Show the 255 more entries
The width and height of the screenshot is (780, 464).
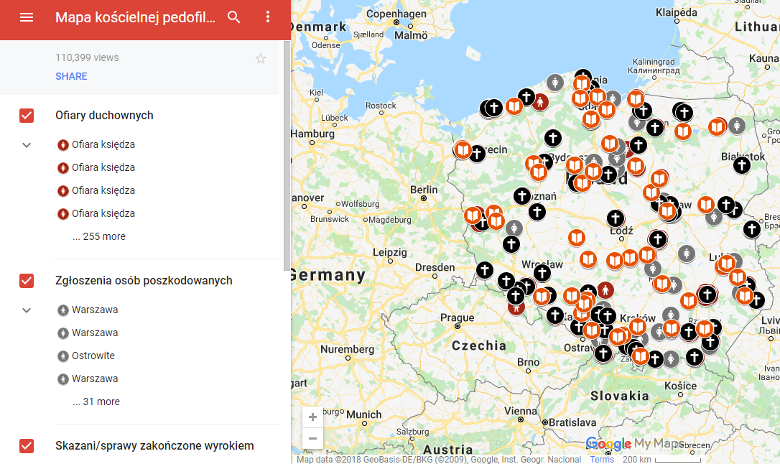pos(99,236)
